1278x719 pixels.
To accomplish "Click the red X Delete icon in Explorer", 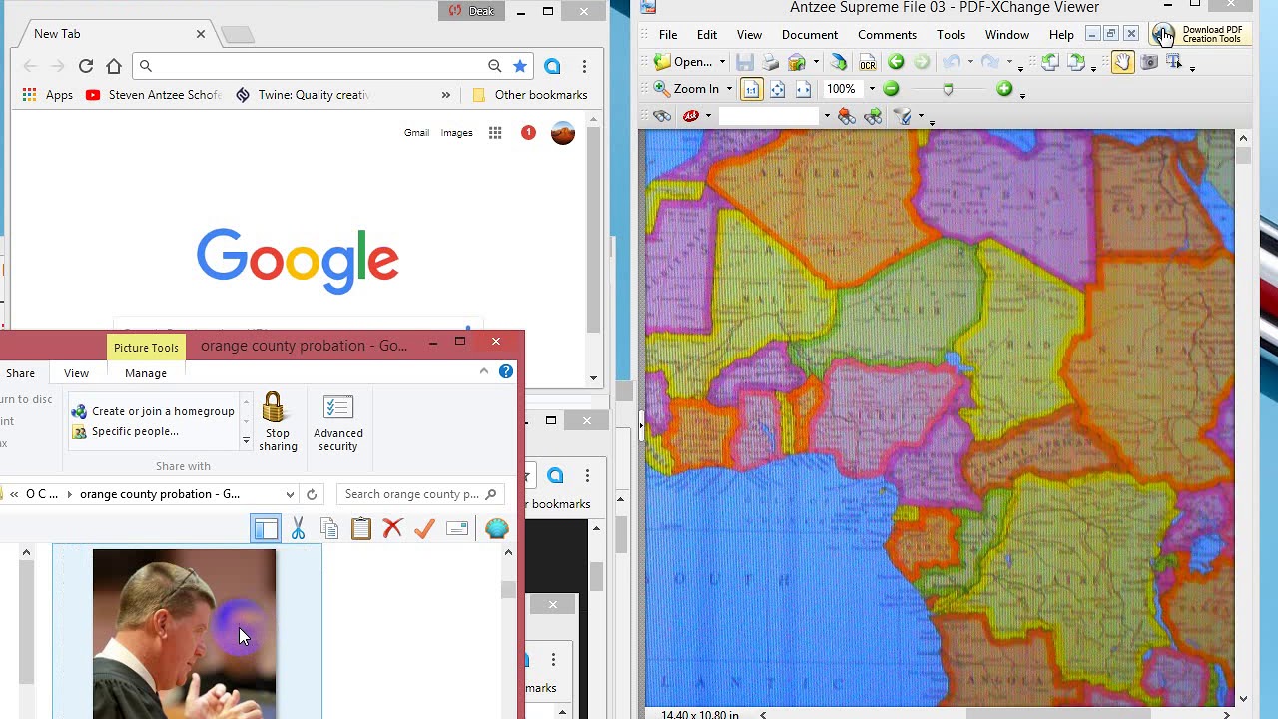I will [x=392, y=529].
